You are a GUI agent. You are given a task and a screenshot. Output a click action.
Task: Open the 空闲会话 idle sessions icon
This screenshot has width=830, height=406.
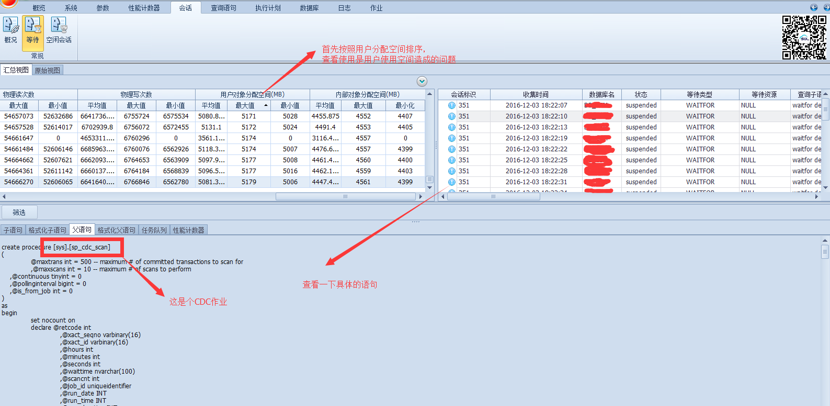[x=59, y=30]
